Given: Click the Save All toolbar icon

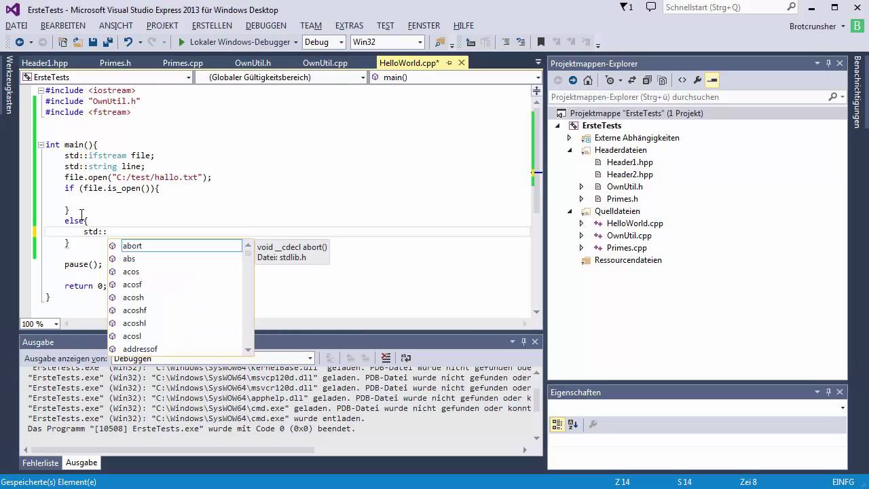Looking at the screenshot, I should (x=107, y=42).
